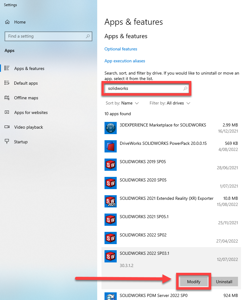
Task: Click the version number 30.3.1.2
Action: (x=126, y=265)
